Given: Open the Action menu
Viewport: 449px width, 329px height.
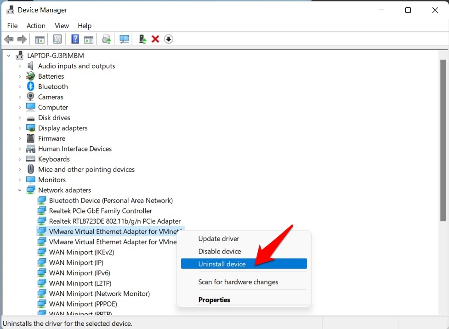Looking at the screenshot, I should click(x=36, y=26).
